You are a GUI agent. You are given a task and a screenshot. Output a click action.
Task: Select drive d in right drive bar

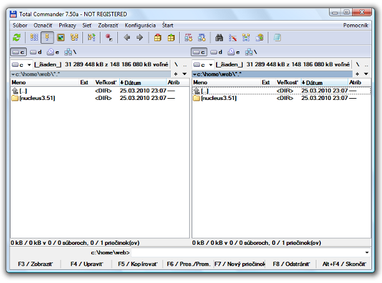pos(217,52)
